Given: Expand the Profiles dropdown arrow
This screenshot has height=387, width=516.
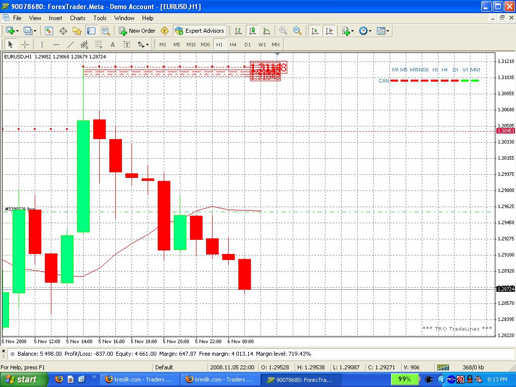Looking at the screenshot, I should 35,31.
